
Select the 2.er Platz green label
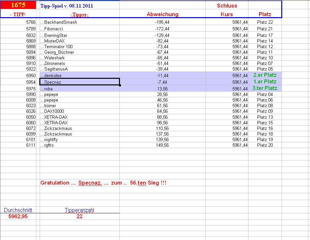point(264,75)
